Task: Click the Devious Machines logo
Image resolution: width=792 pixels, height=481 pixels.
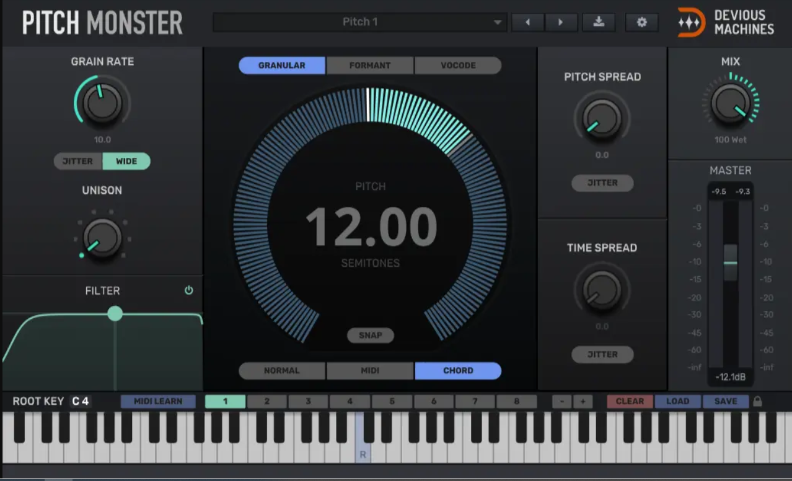Action: (726, 22)
